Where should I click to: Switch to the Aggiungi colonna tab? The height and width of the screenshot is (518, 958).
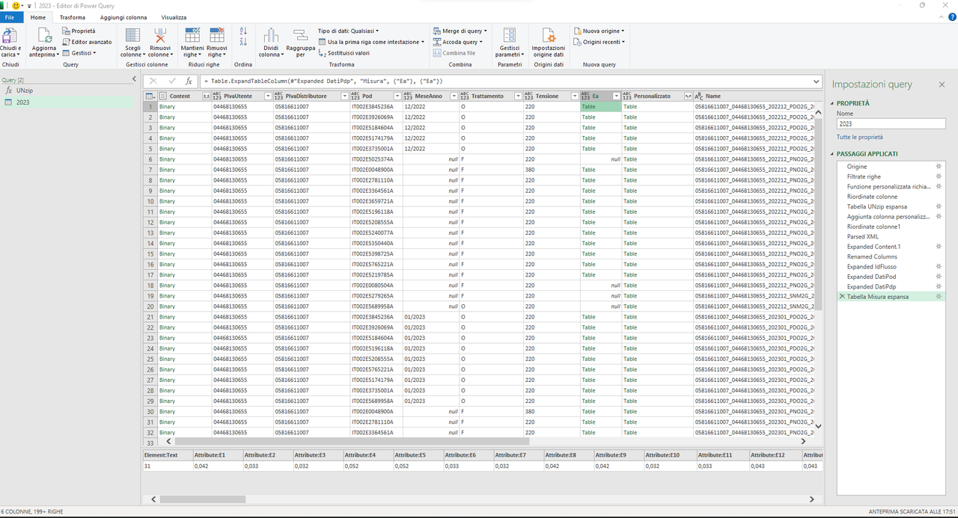(x=124, y=17)
